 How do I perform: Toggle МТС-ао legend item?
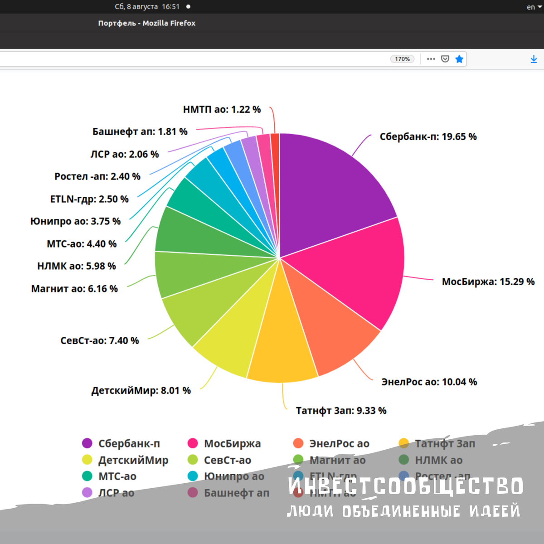(109, 476)
